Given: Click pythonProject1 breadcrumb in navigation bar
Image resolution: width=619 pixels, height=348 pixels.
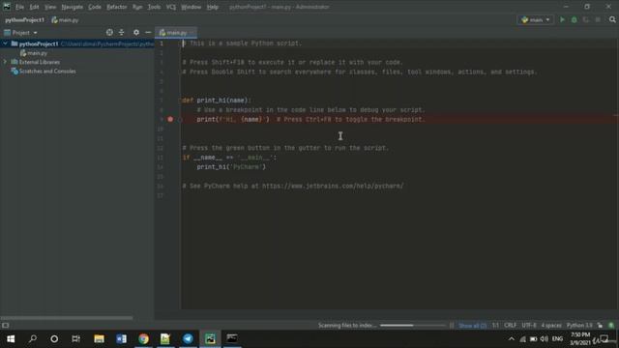Looking at the screenshot, I should pos(25,19).
